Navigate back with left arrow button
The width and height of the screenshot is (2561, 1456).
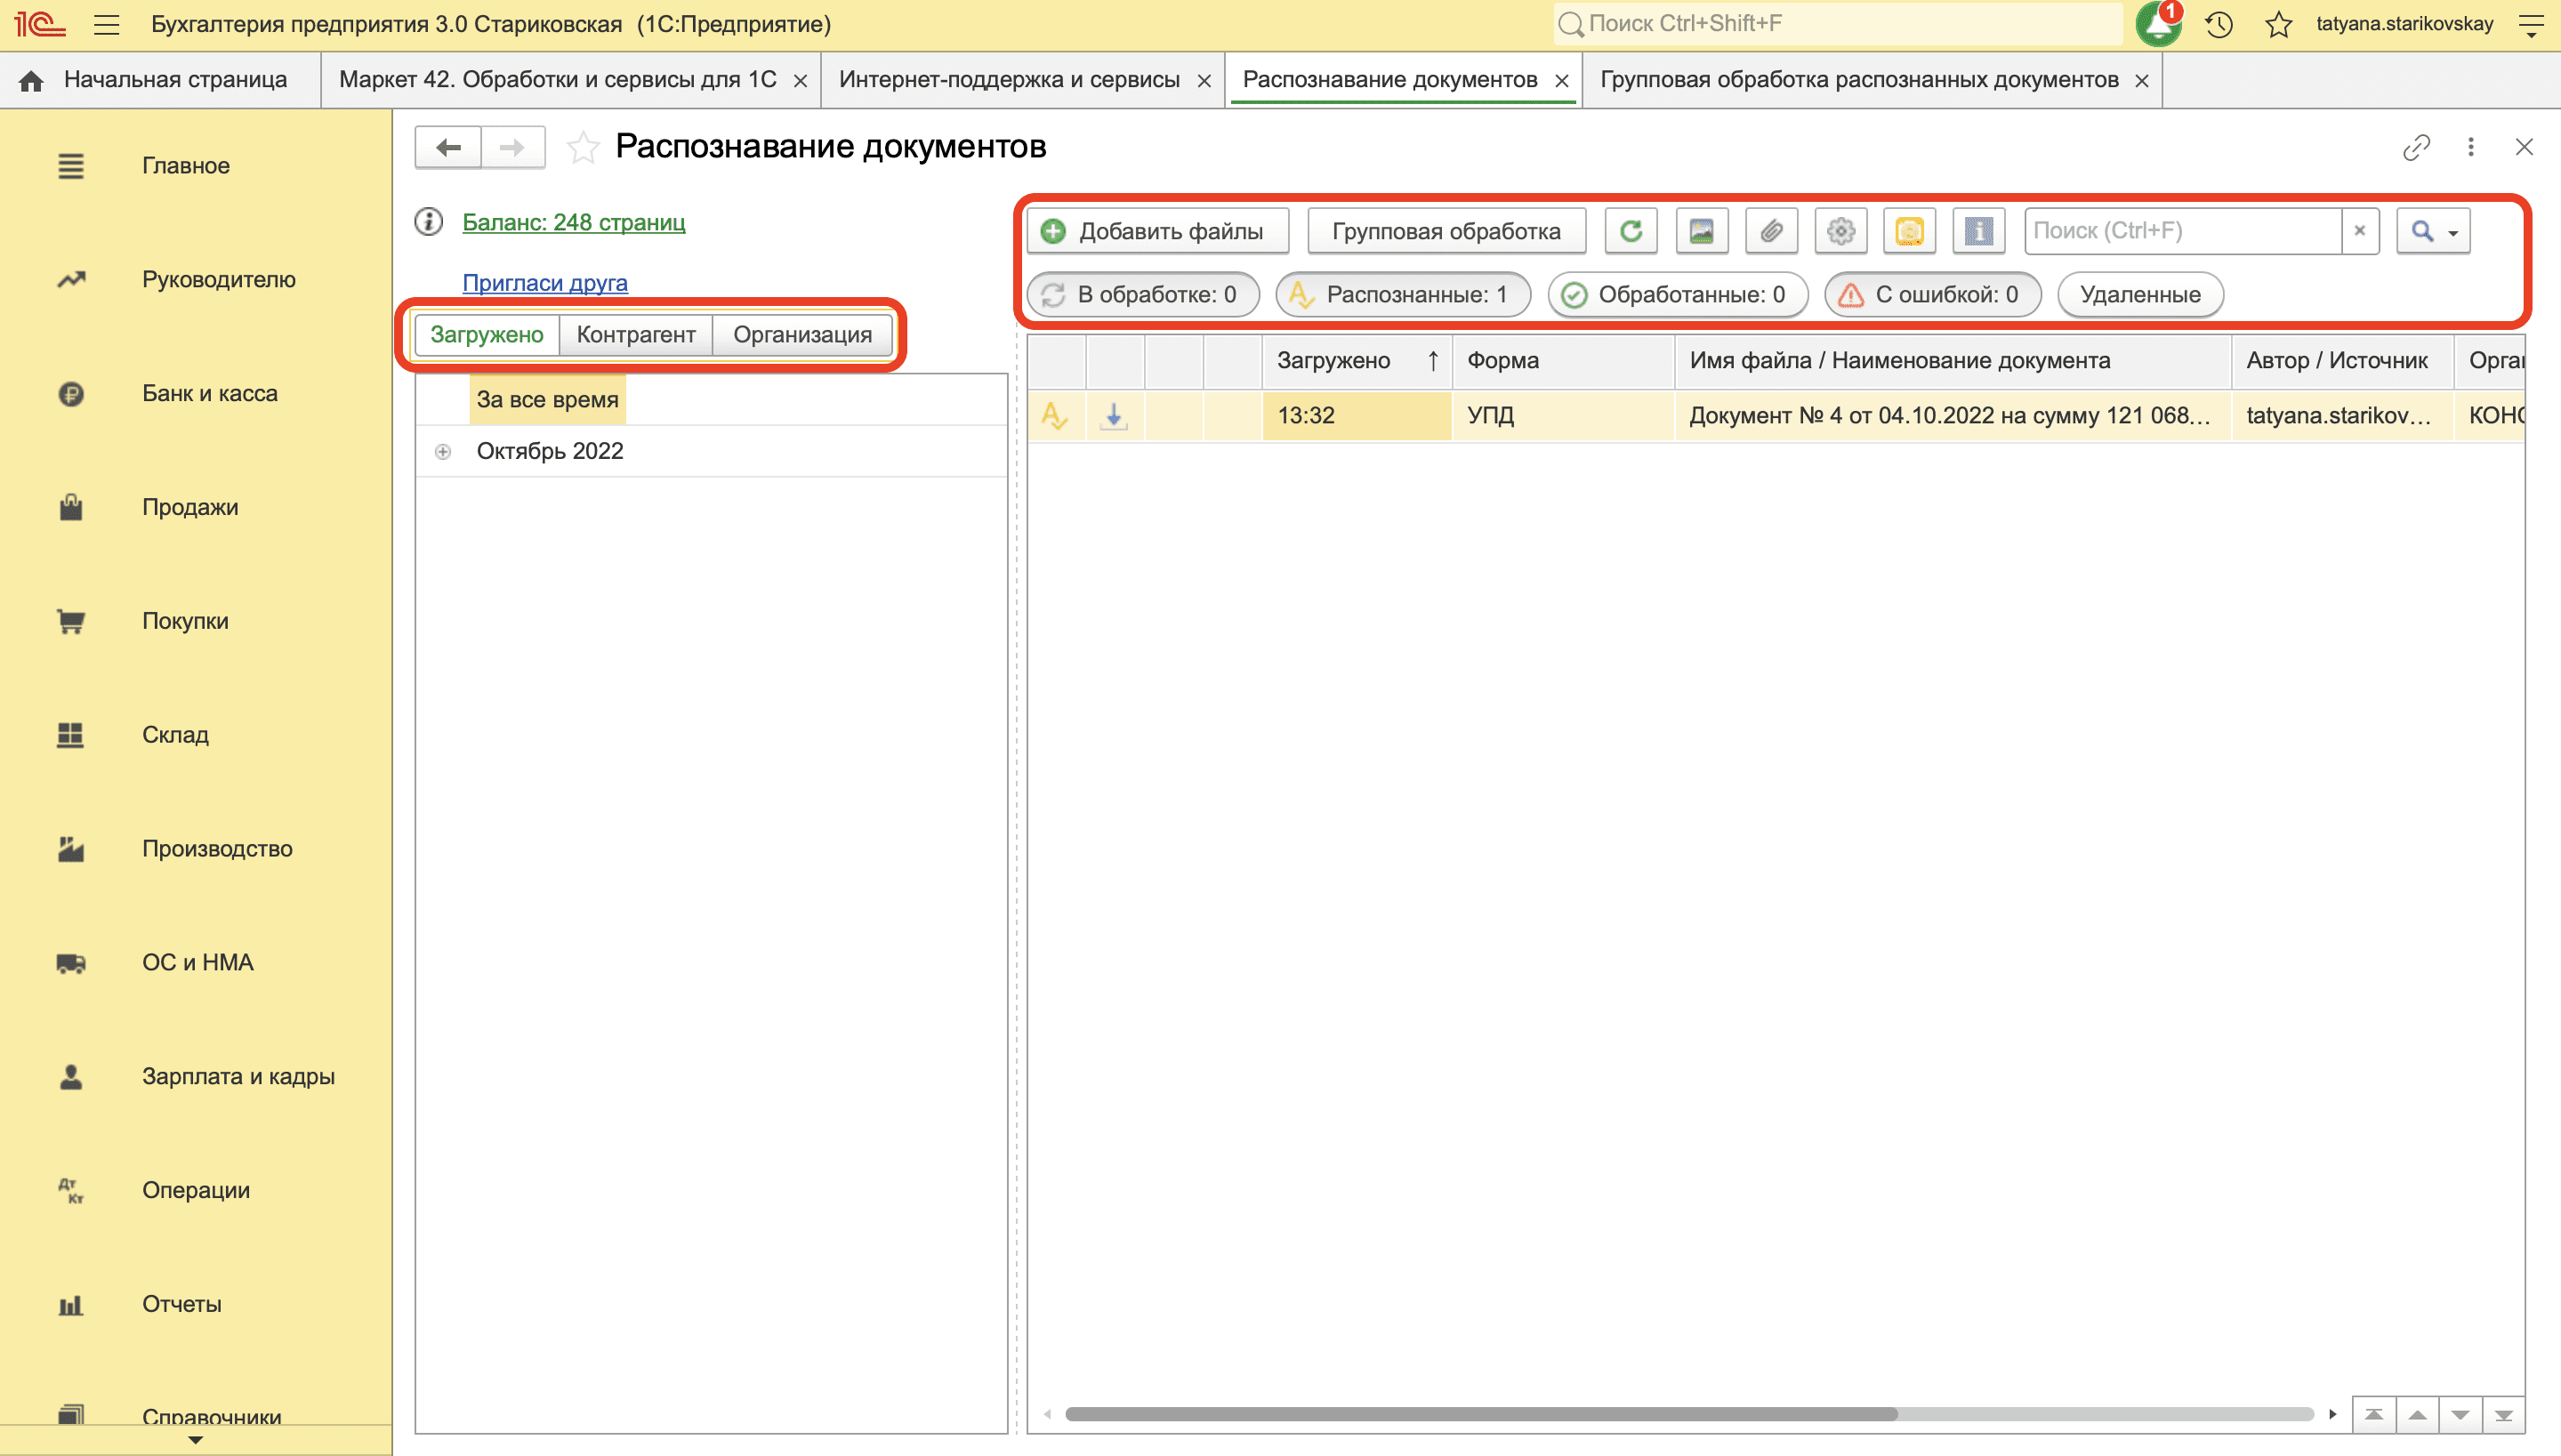tap(448, 147)
